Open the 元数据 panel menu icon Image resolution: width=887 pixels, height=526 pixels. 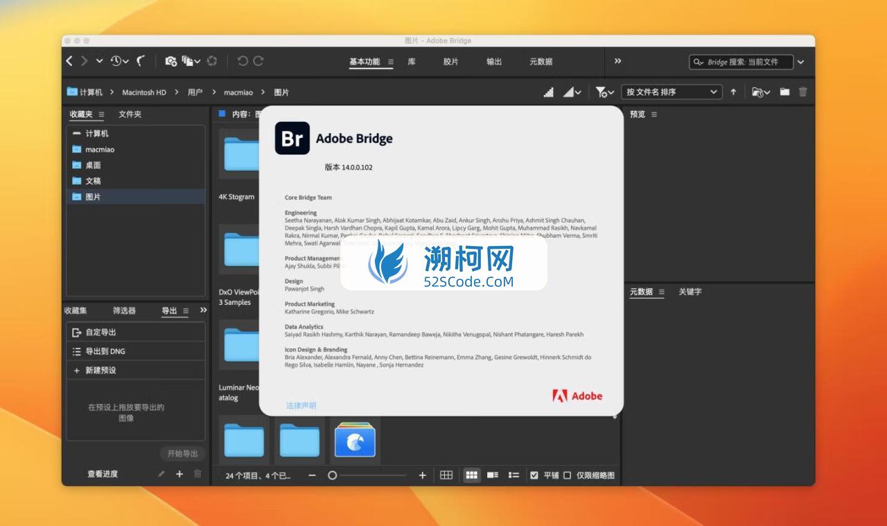[x=661, y=292]
